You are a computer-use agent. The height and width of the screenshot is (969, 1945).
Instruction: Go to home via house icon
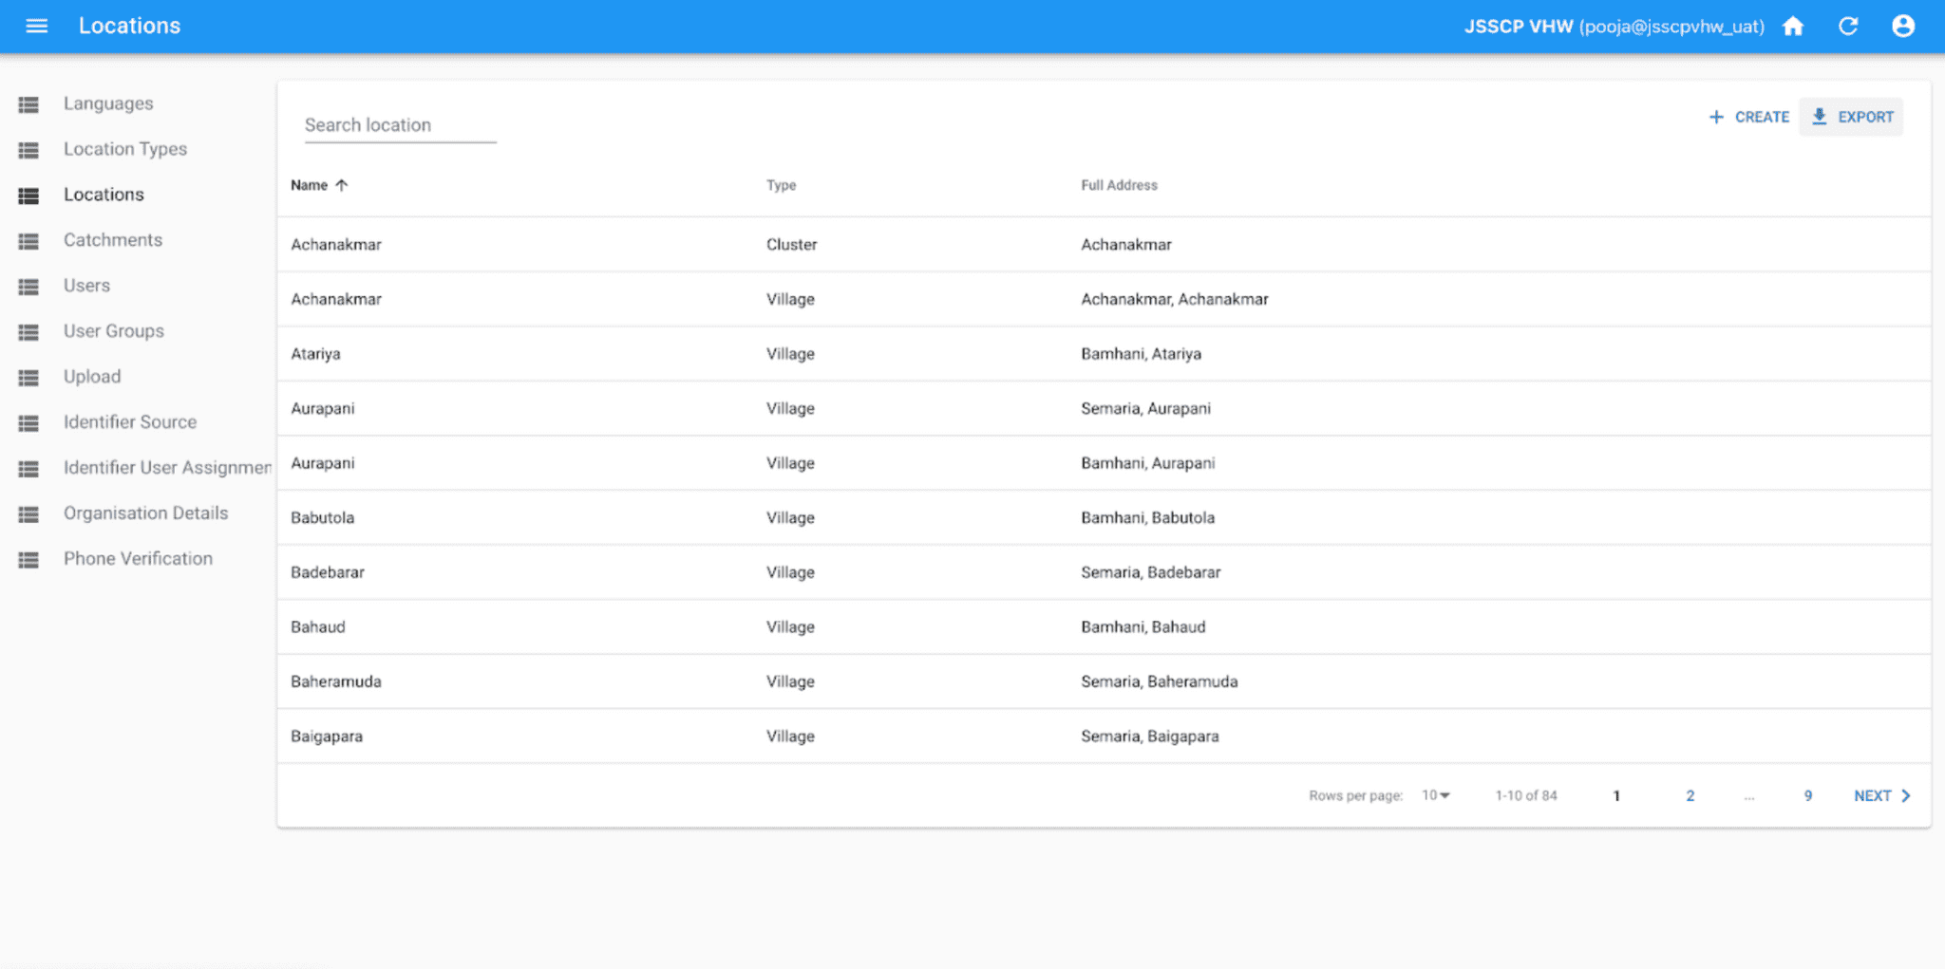pos(1793,27)
